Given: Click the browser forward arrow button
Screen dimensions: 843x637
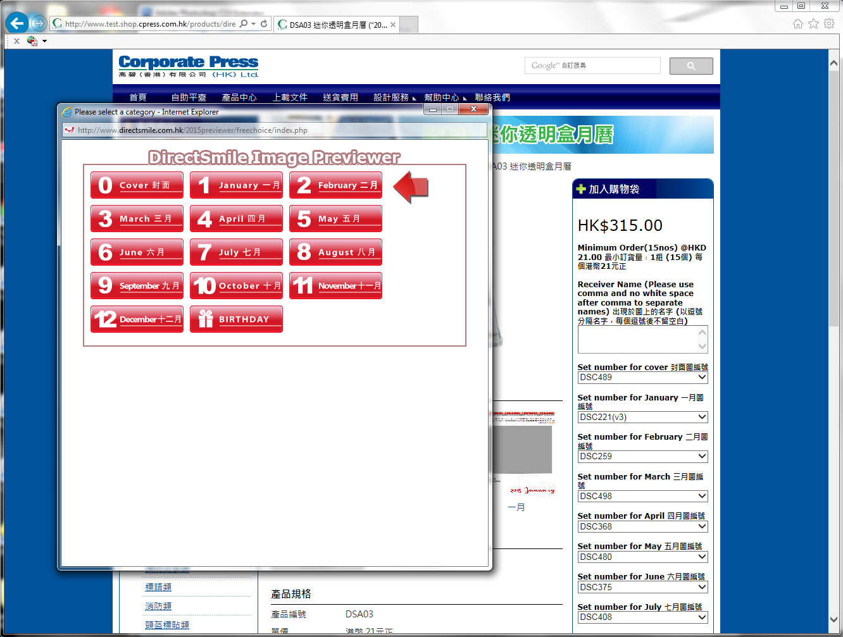Looking at the screenshot, I should click(x=39, y=23).
